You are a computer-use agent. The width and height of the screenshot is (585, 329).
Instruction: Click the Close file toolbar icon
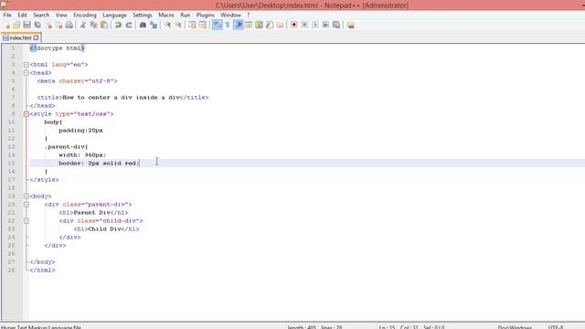(48, 25)
